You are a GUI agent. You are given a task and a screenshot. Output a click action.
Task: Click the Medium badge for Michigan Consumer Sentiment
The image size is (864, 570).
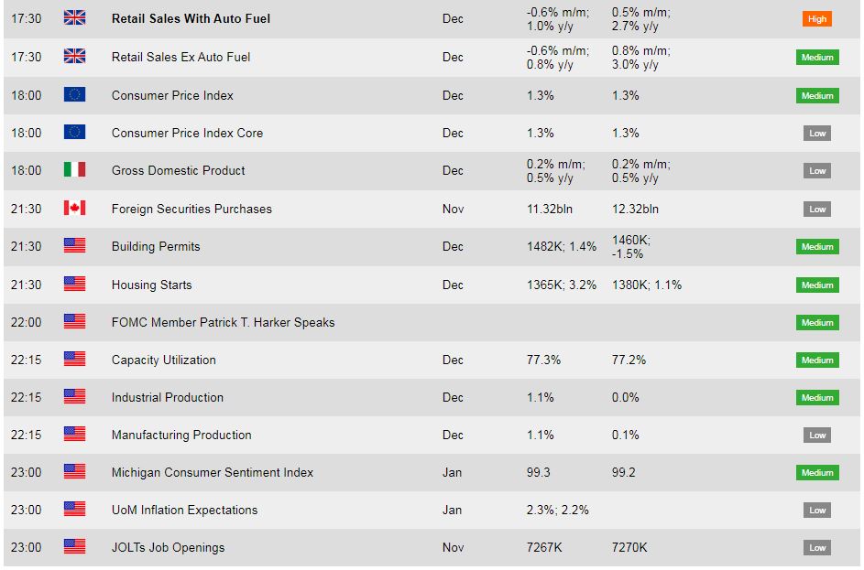(x=817, y=472)
